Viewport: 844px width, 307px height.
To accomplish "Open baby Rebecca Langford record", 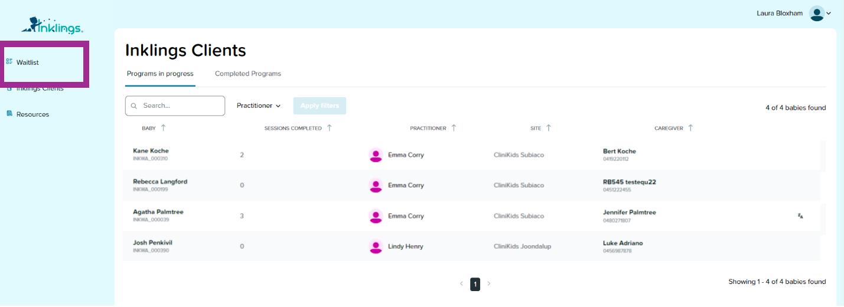I will [x=160, y=181].
